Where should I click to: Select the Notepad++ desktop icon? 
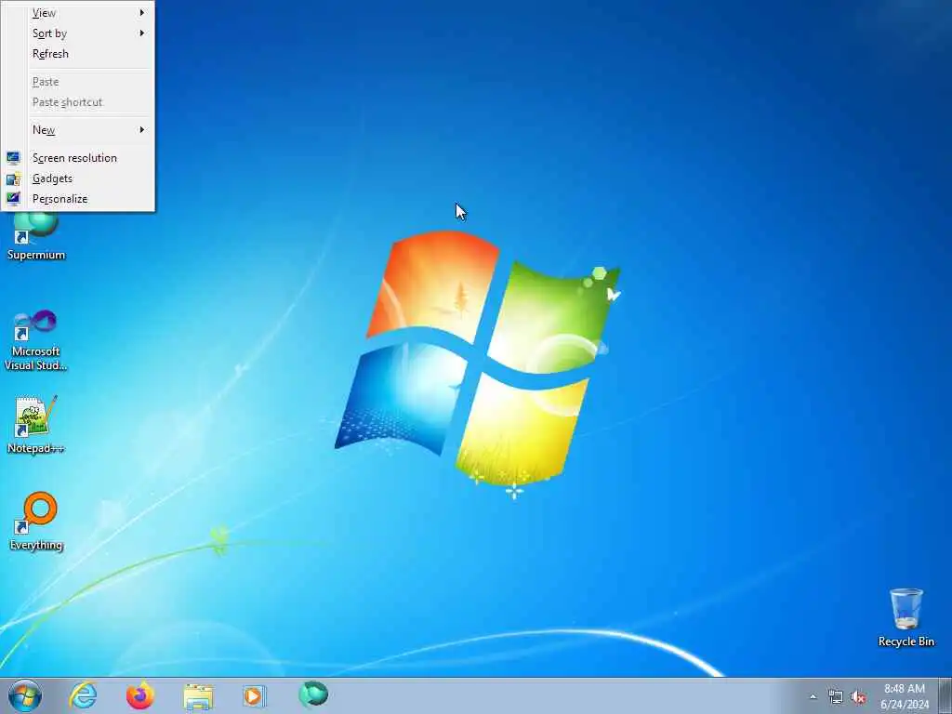coord(36,425)
